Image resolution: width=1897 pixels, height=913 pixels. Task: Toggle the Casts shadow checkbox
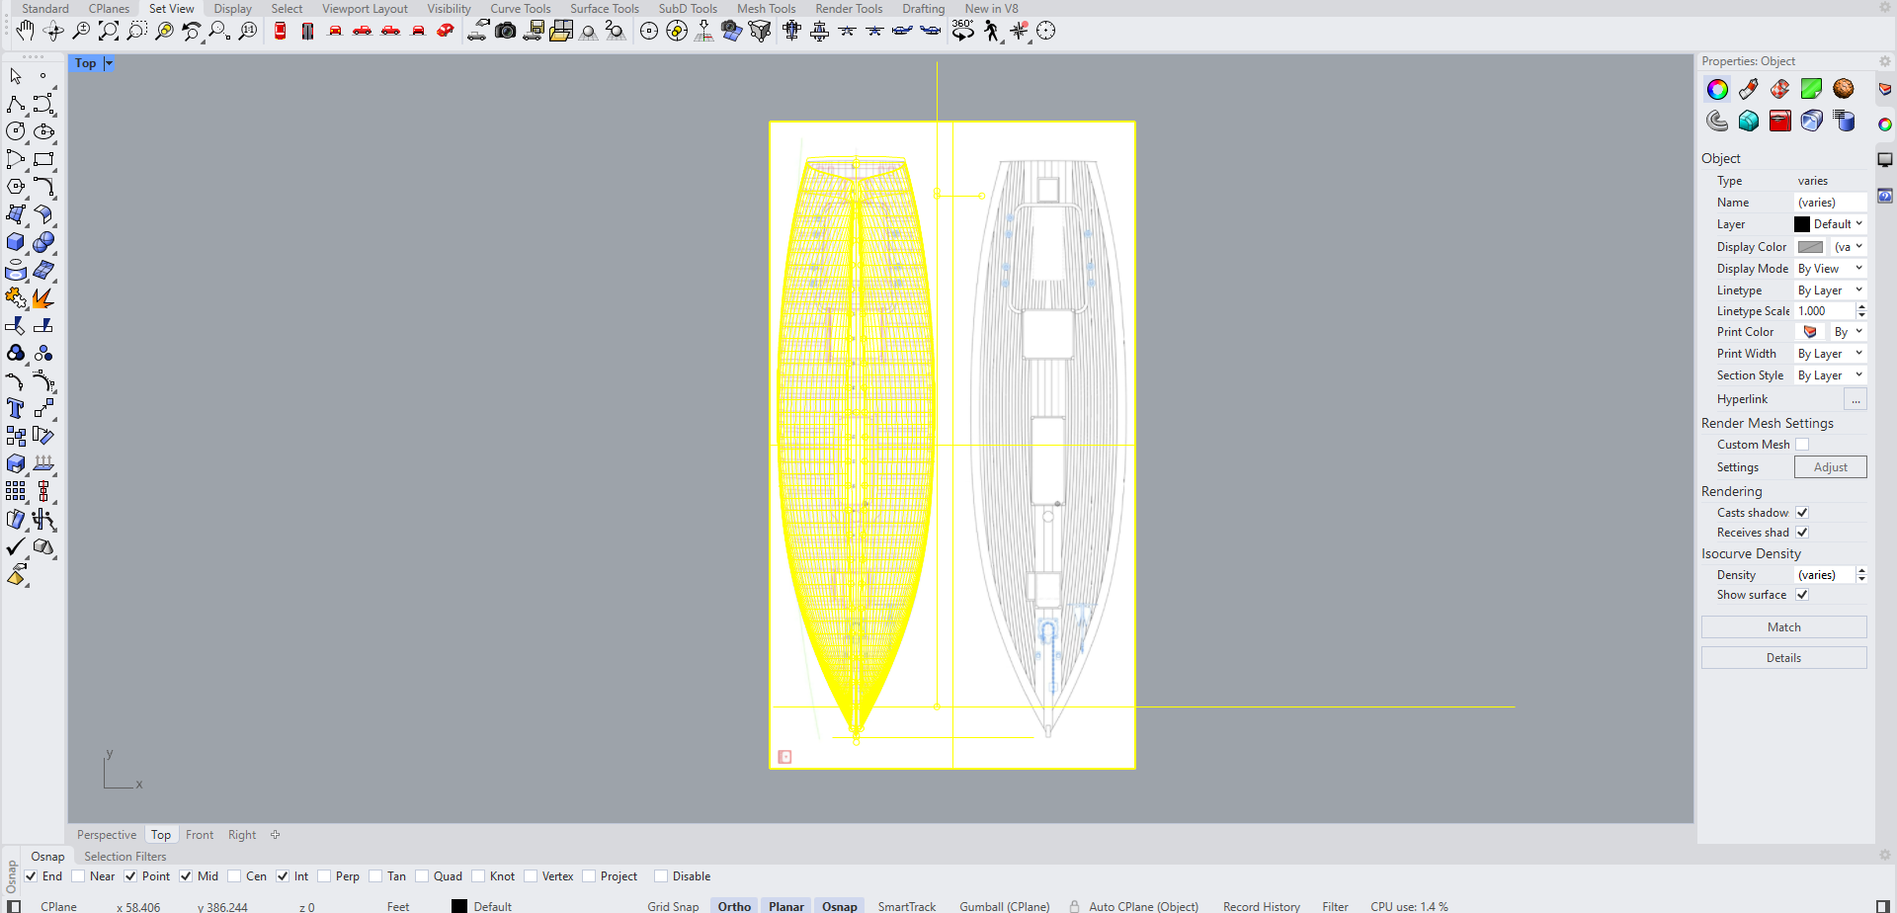point(1802,513)
